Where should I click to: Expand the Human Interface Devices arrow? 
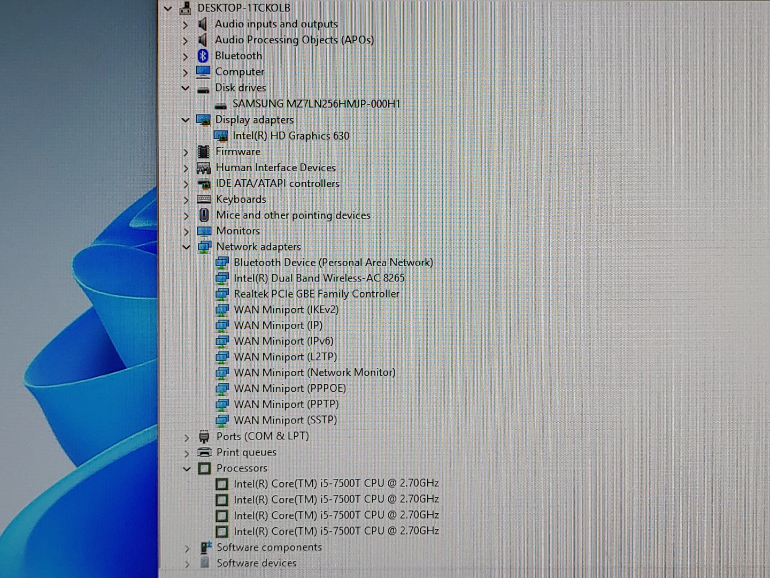[186, 169]
